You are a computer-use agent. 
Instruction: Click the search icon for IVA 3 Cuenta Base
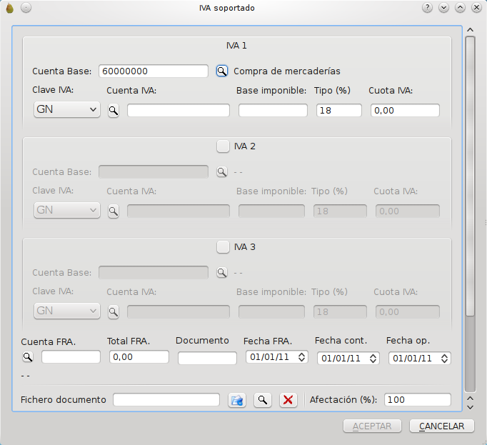222,273
